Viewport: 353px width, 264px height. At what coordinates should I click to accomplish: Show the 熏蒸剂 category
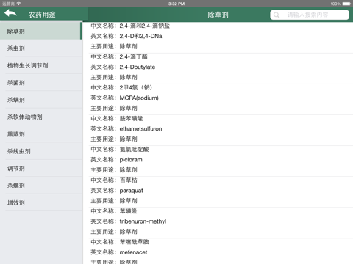pos(41,134)
